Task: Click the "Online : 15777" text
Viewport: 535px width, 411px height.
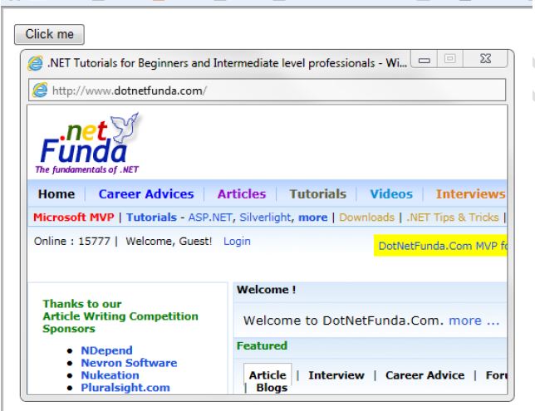Action: (x=72, y=241)
